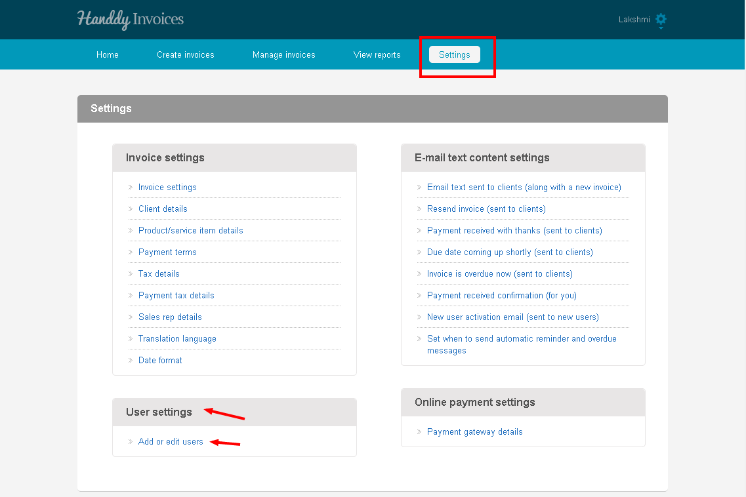The height and width of the screenshot is (497, 746).
Task: Click Online payment settings heading
Action: tap(475, 403)
